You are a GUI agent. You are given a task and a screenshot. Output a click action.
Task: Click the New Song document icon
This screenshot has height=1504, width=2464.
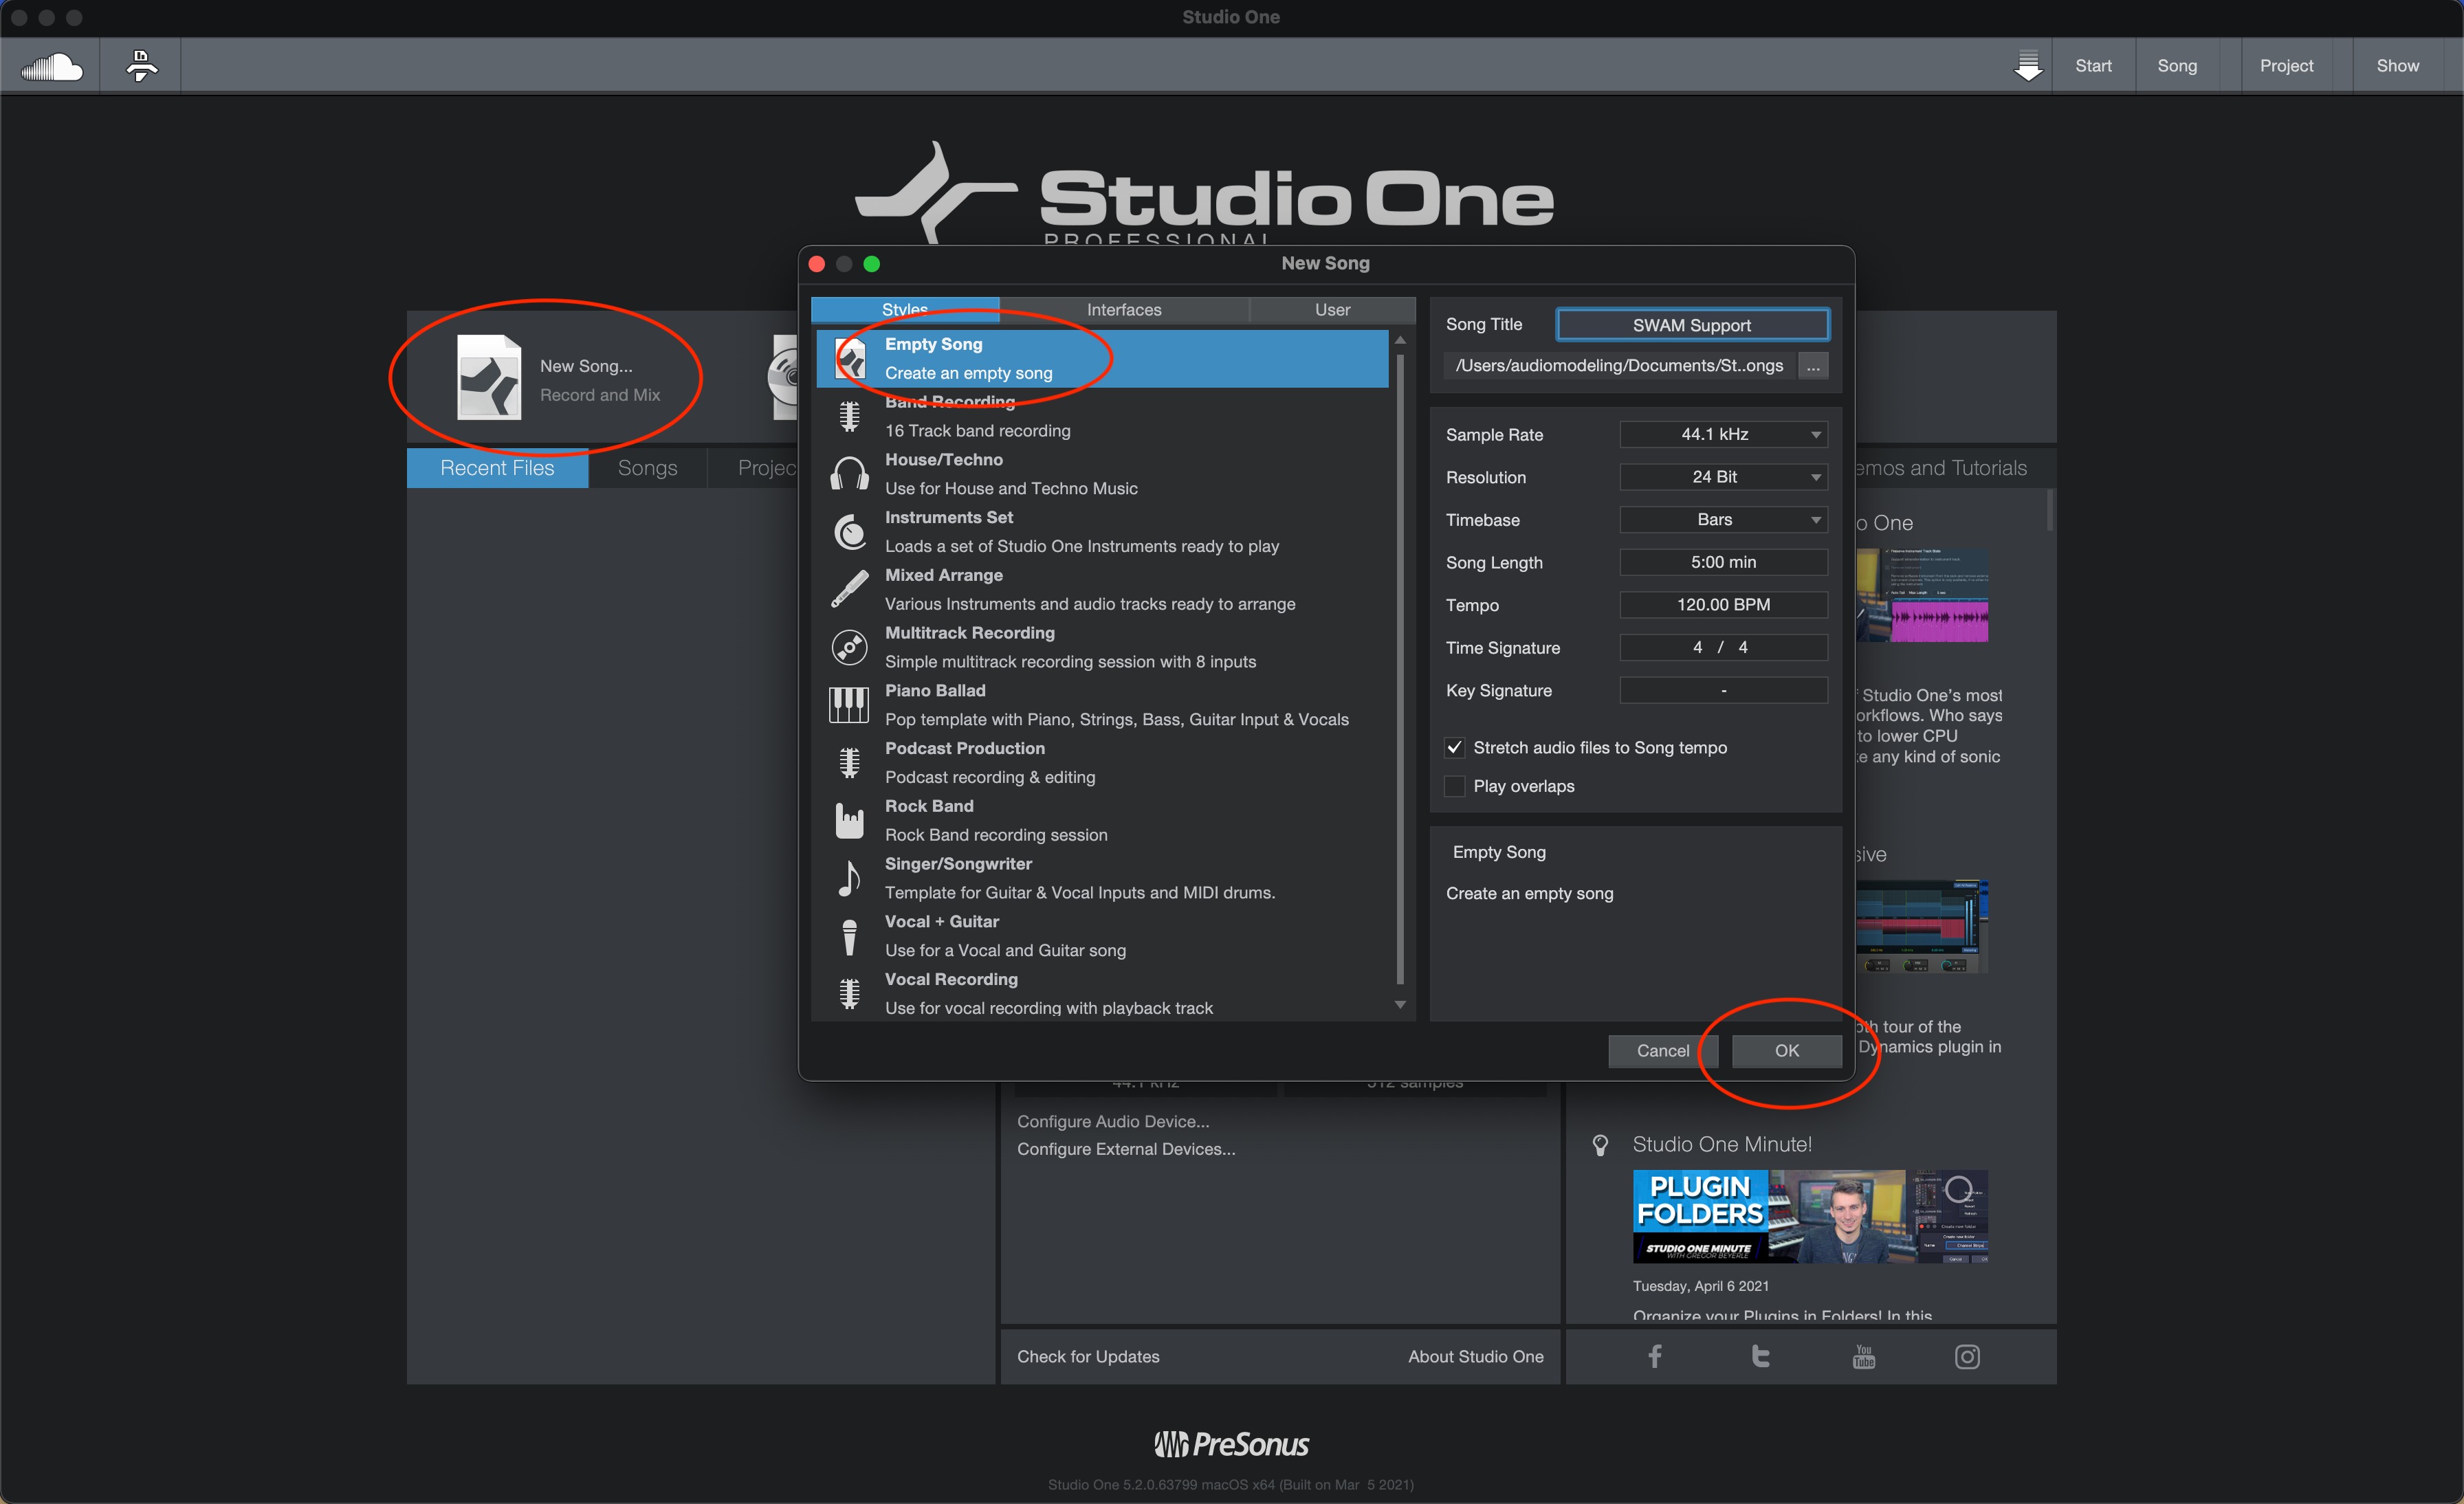[x=489, y=377]
